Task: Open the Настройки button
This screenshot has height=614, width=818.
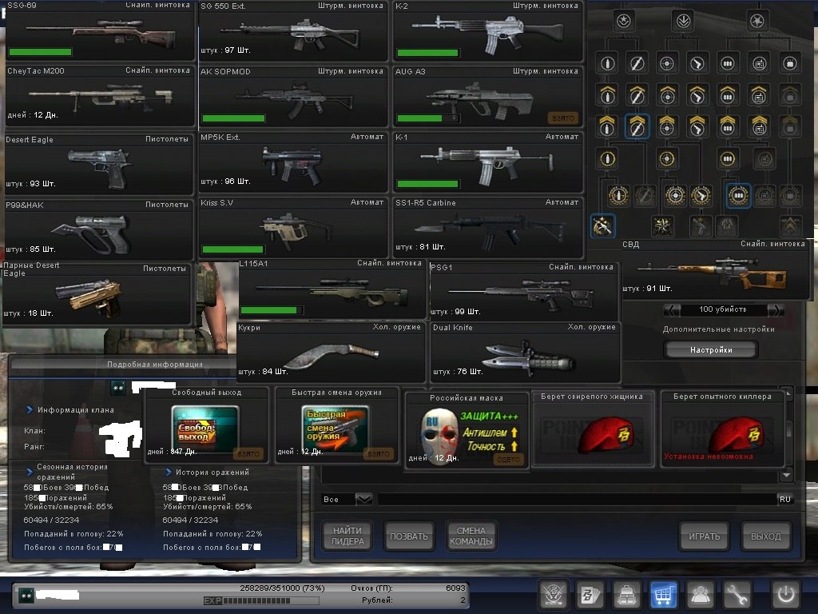Action: click(x=711, y=350)
